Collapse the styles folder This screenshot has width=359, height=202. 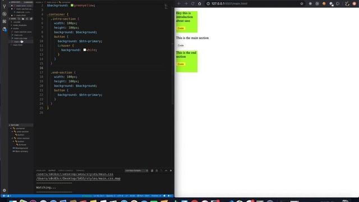15,29
